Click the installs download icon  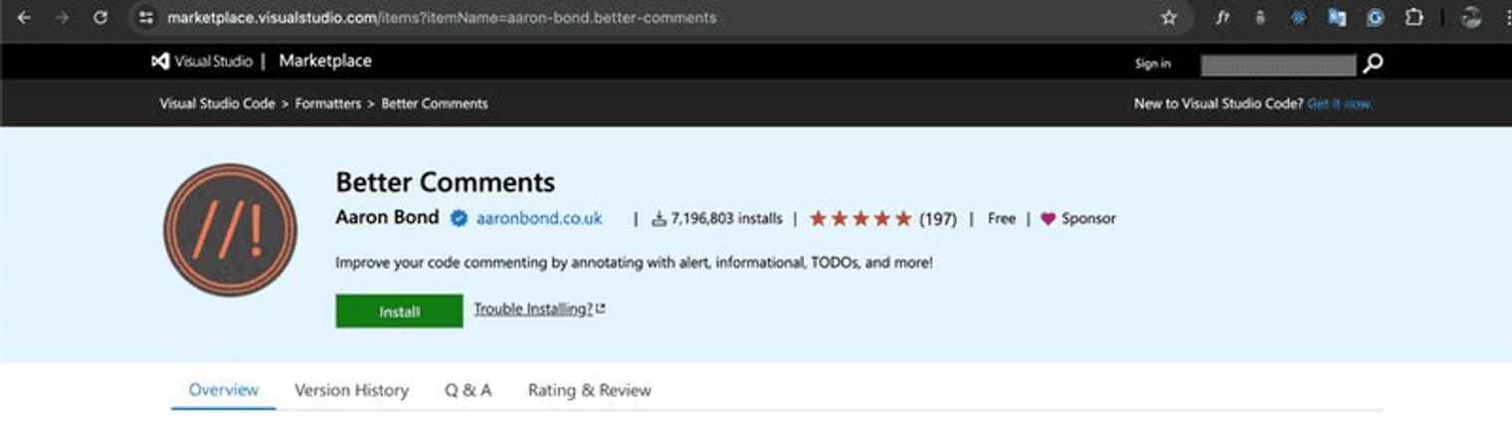(x=659, y=218)
